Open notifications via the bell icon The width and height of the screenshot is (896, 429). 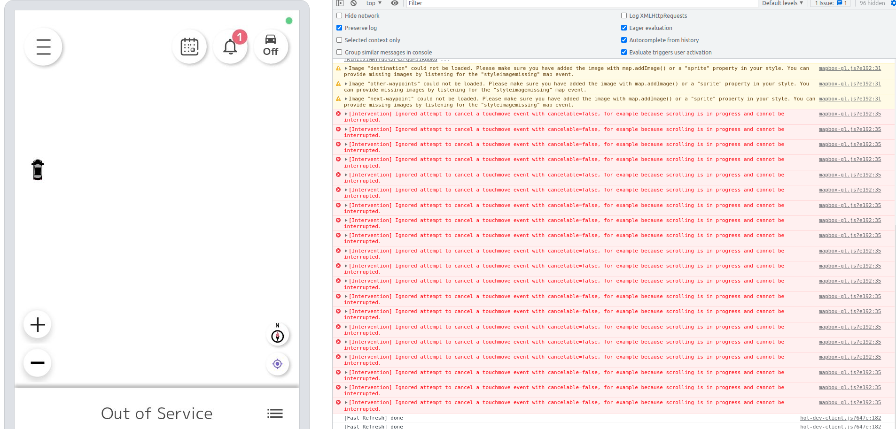[230, 47]
